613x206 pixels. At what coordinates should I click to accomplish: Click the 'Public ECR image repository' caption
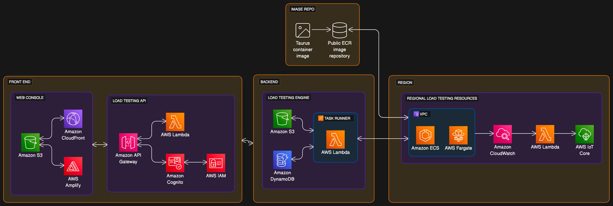(x=339, y=49)
